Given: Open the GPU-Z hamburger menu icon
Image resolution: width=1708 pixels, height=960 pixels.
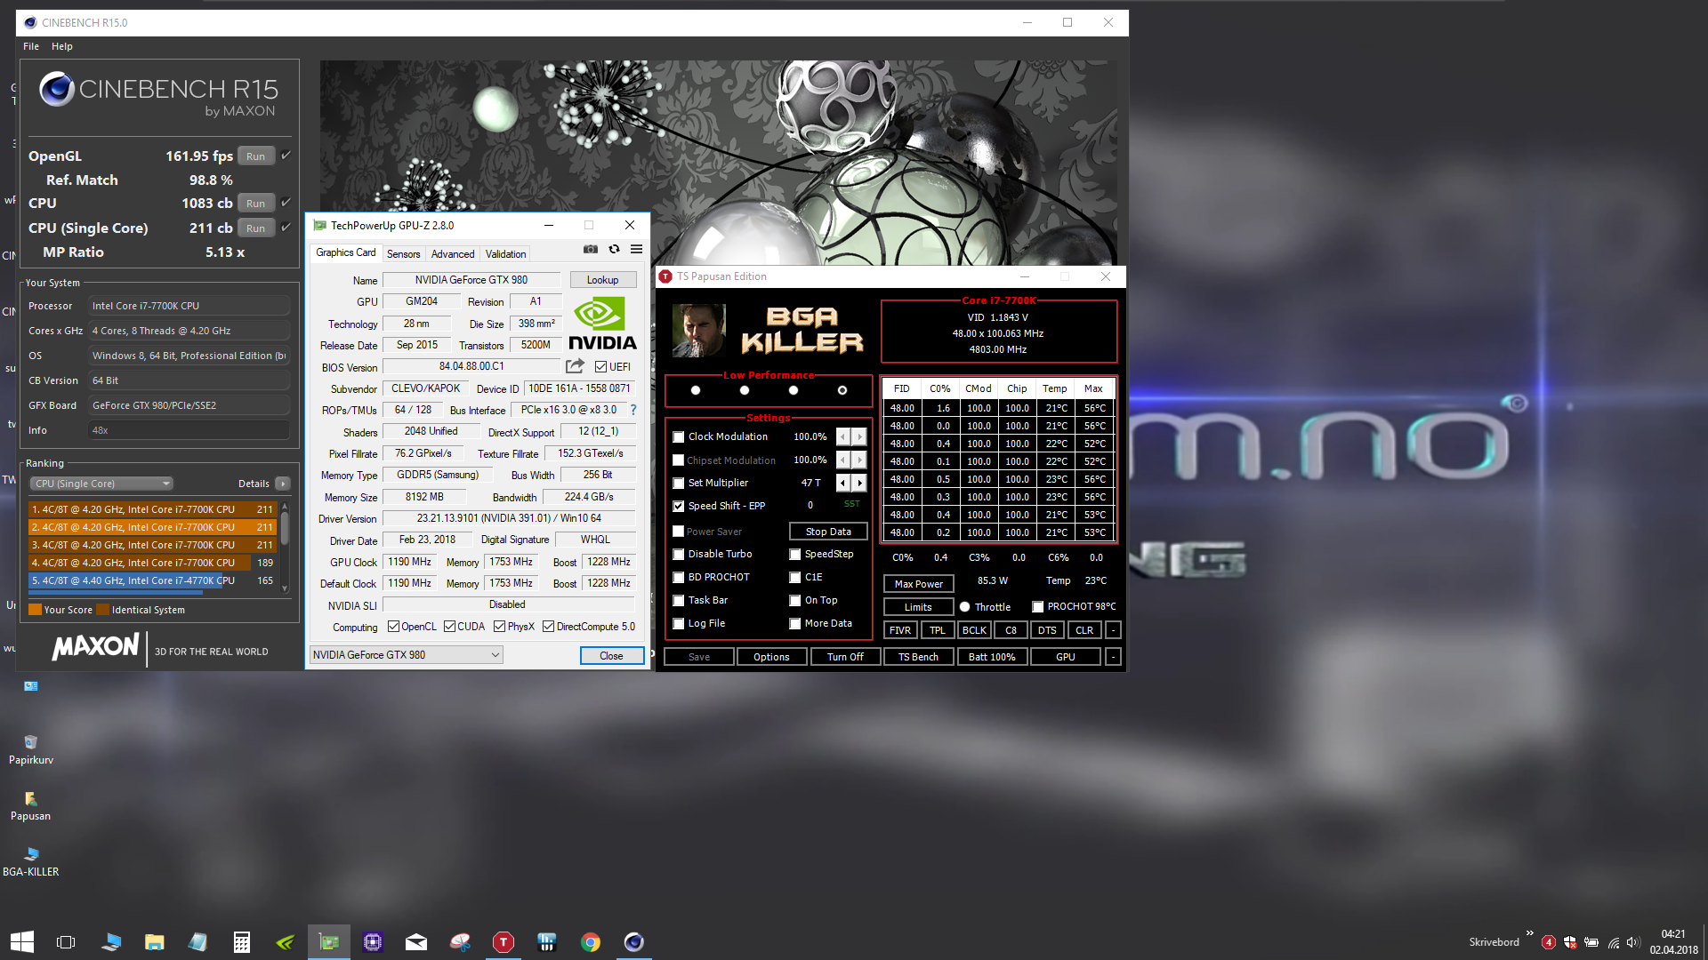Looking at the screenshot, I should 636,250.
